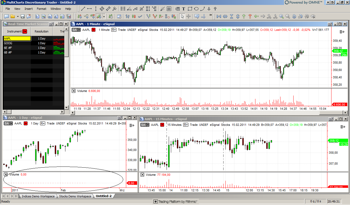Click the Format Window gear icon
Viewport: 350px width, 205px height.
[x=119, y=16]
